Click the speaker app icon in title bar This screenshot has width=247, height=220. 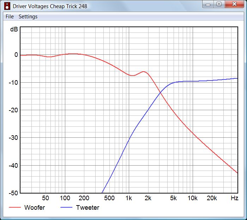point(7,6)
